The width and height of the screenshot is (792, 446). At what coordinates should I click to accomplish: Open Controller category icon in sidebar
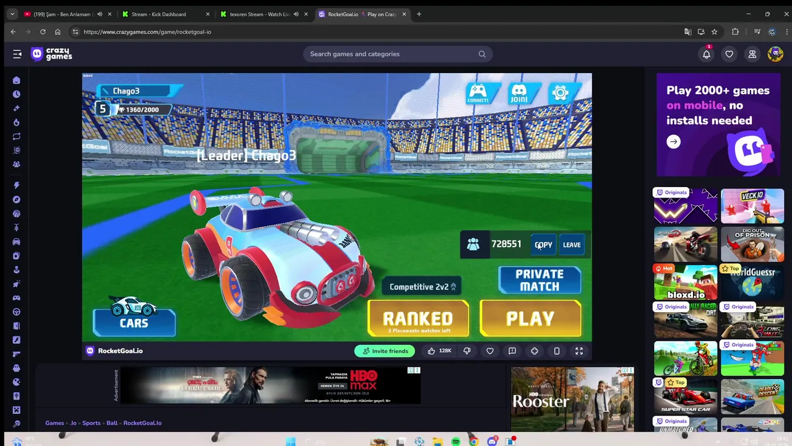pos(17,298)
